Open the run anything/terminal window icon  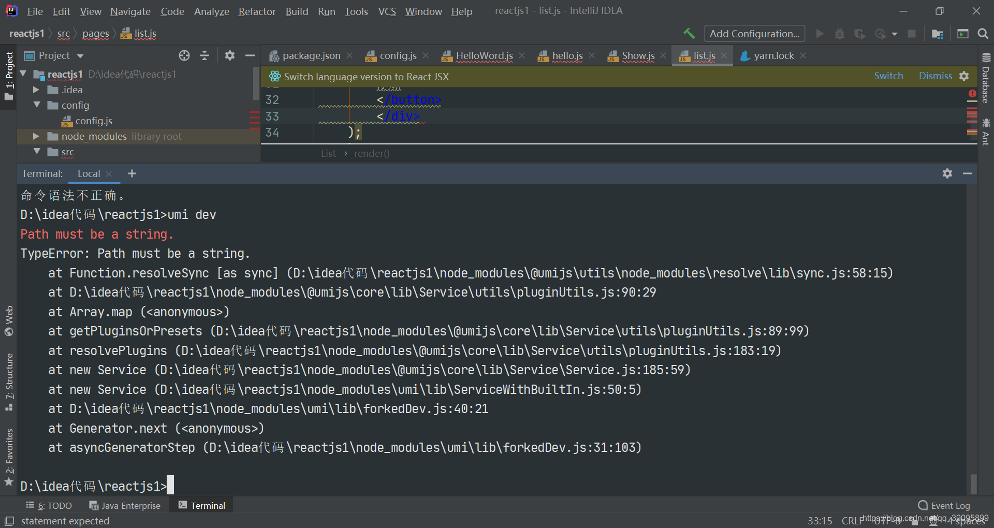coord(962,34)
